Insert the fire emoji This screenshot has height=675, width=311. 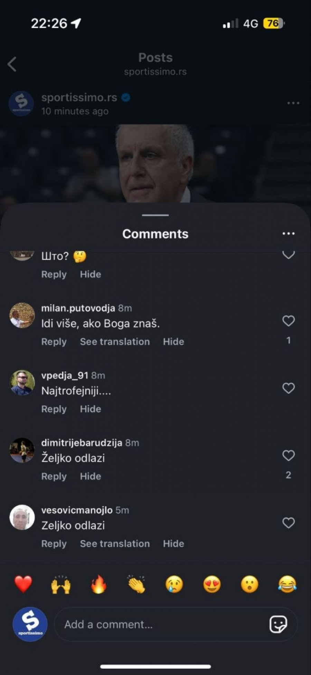pyautogui.click(x=98, y=585)
